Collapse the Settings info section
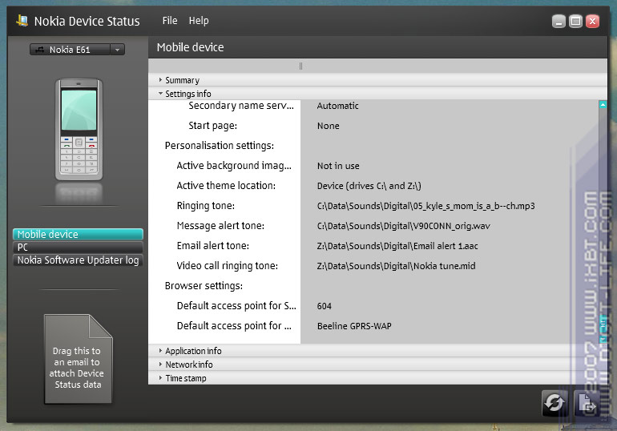 377,94
